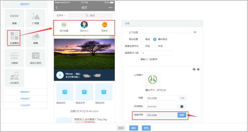Insert the 分割线 divider component

point(14,58)
